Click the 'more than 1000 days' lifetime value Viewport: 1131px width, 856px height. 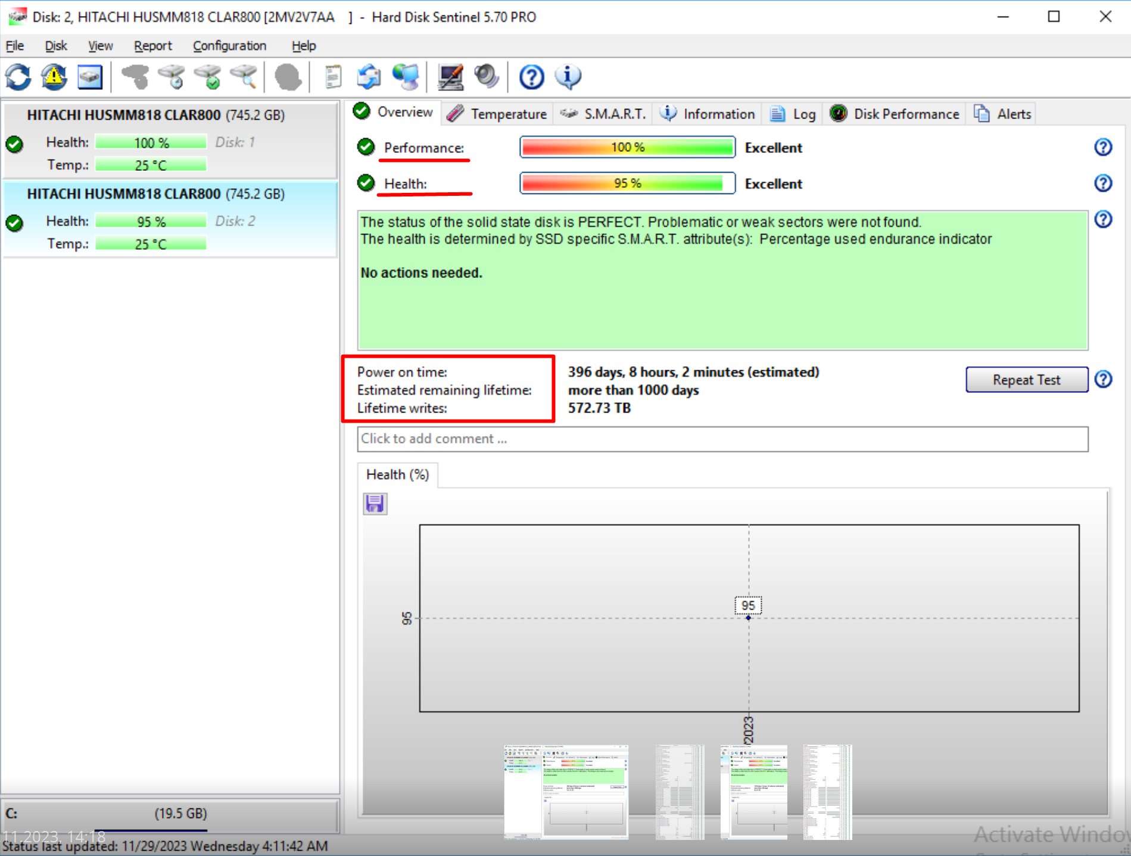point(633,390)
